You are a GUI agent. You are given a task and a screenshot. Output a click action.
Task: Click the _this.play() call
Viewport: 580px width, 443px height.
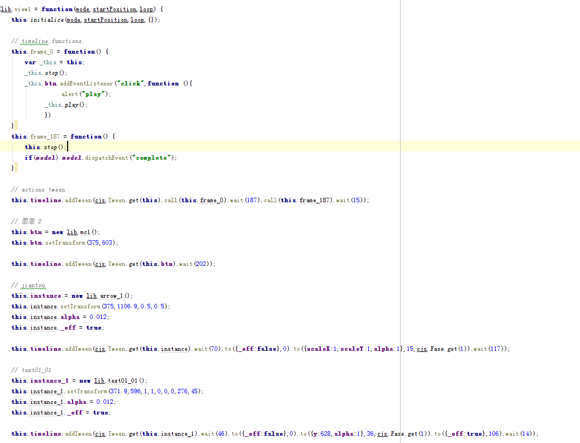tap(66, 104)
